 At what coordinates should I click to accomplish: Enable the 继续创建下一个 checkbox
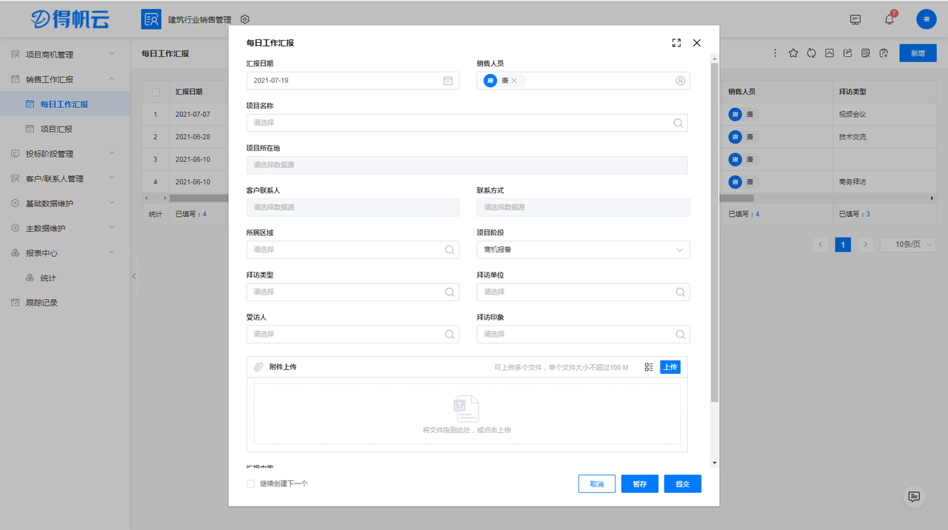(251, 484)
